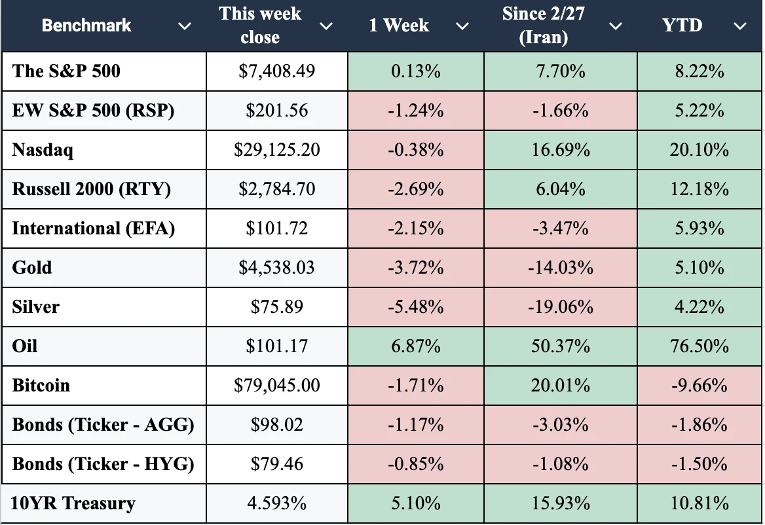Select Bitcoin YTD -9.66% cell
This screenshot has height=525, width=765.
click(699, 386)
